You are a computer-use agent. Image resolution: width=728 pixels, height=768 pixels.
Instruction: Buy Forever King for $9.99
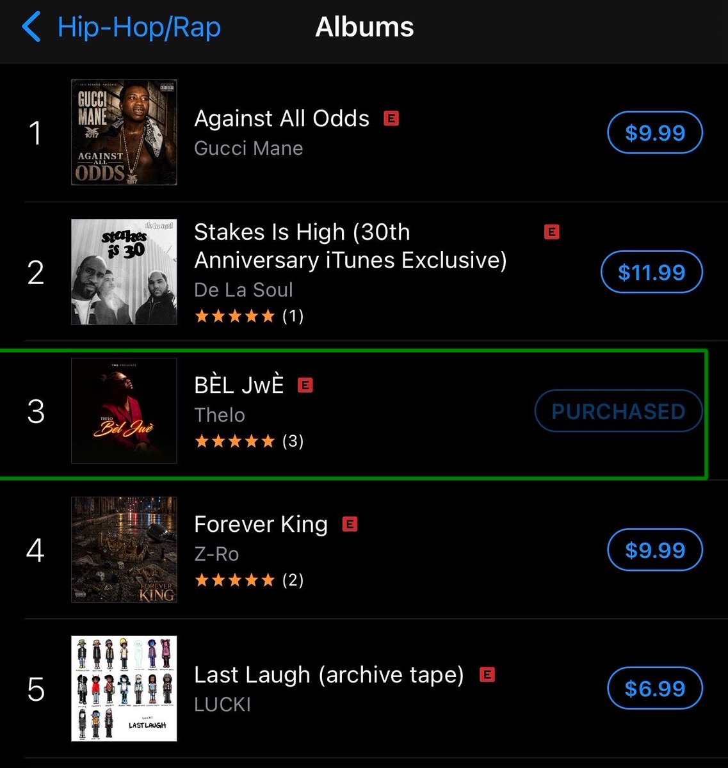coord(655,550)
